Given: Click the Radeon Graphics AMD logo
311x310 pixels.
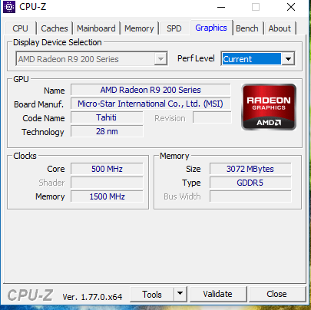Looking at the screenshot, I should click(269, 107).
